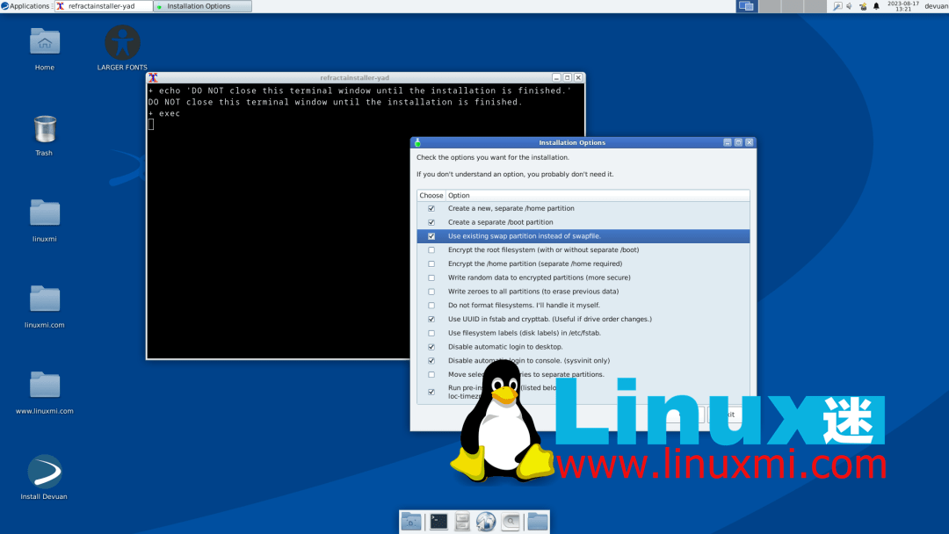
Task: Open home folder icon at dock end
Action: pos(538,522)
